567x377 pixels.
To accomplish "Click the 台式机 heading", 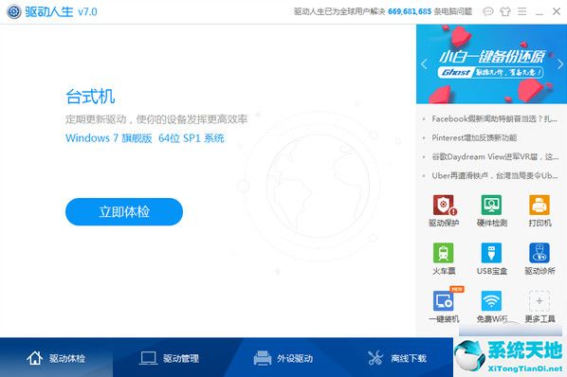I will pyautogui.click(x=90, y=97).
